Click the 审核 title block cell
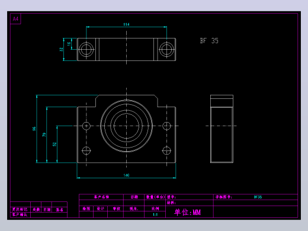This screenshot has width=308, height=231. click(x=116, y=208)
